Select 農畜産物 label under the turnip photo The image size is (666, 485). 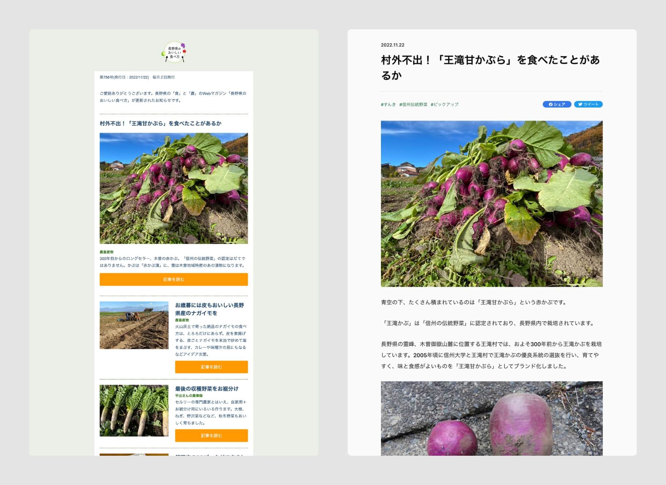point(106,252)
